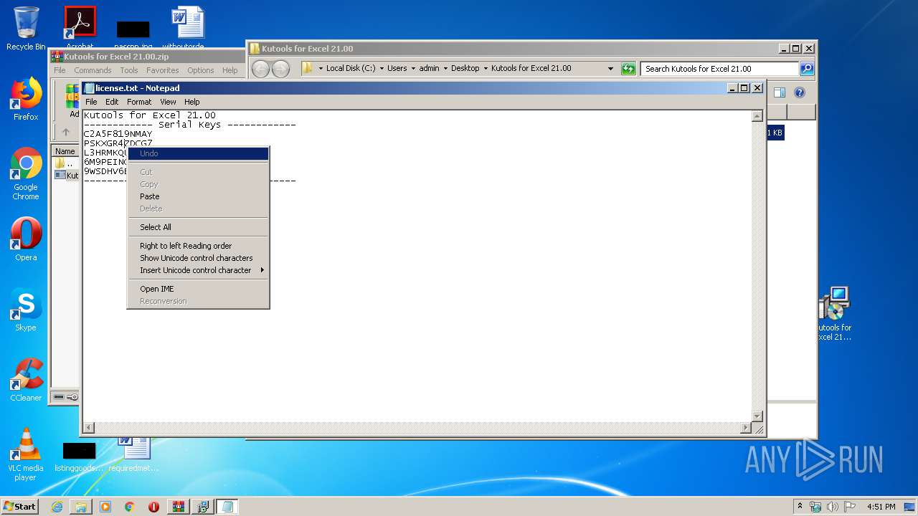Click Notepad's horizontal scrollbar right arrow
The width and height of the screenshot is (918, 516).
745,428
